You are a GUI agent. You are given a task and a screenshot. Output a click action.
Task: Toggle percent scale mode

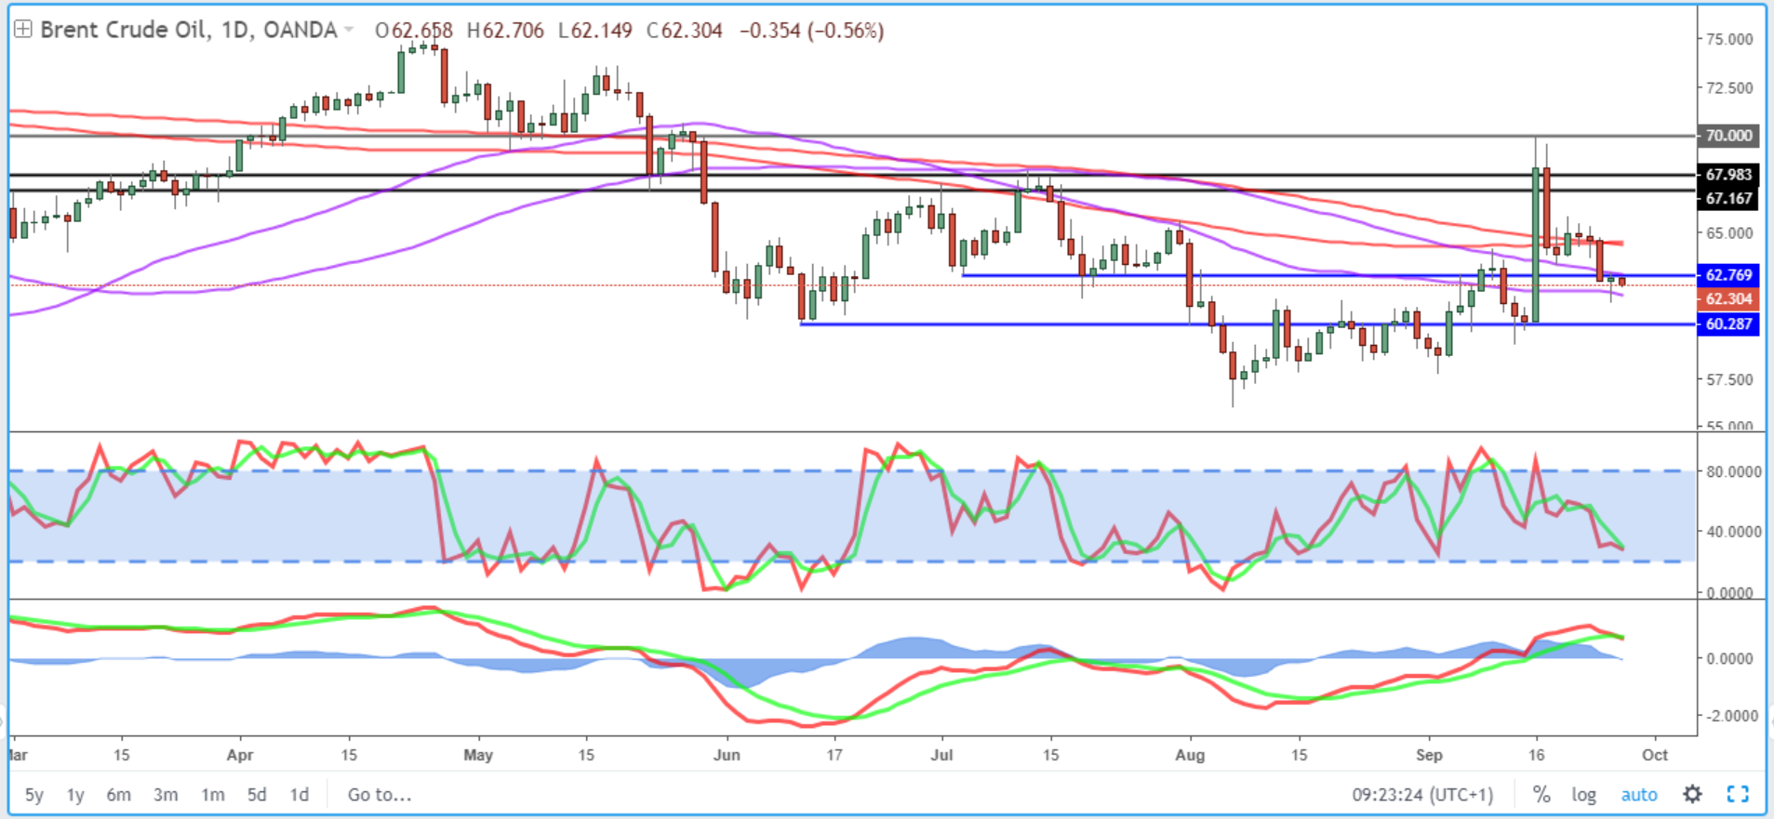pyautogui.click(x=1541, y=794)
